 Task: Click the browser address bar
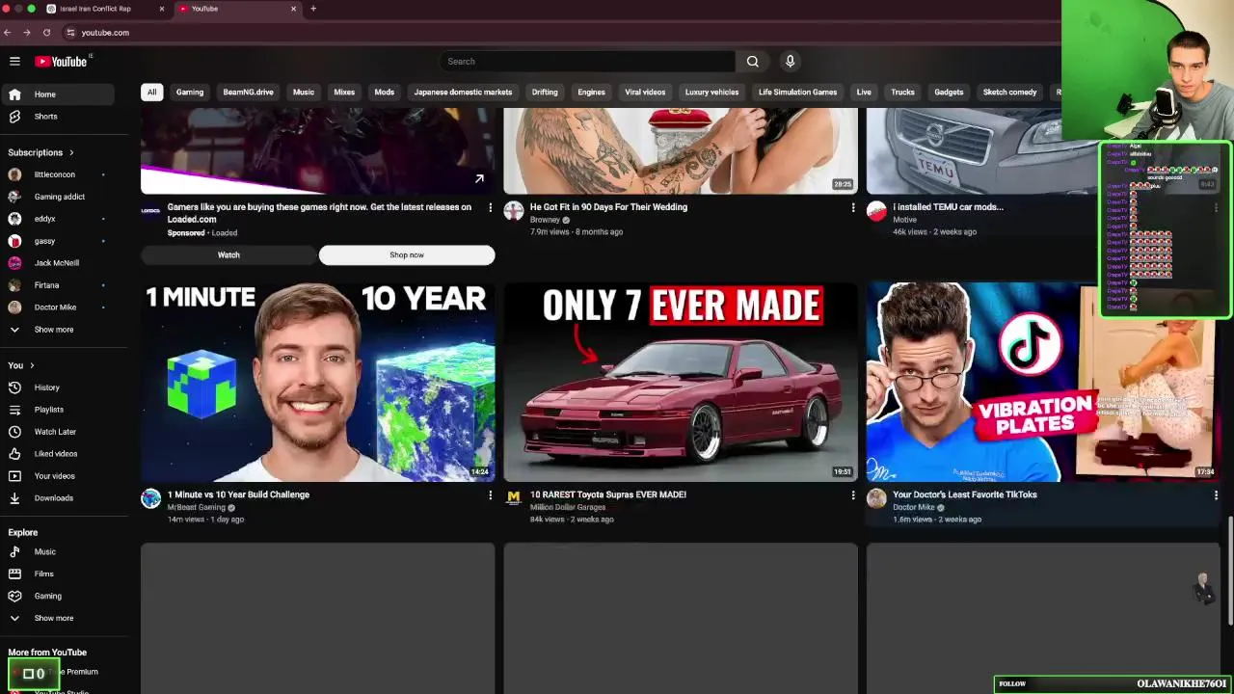pyautogui.click(x=559, y=32)
